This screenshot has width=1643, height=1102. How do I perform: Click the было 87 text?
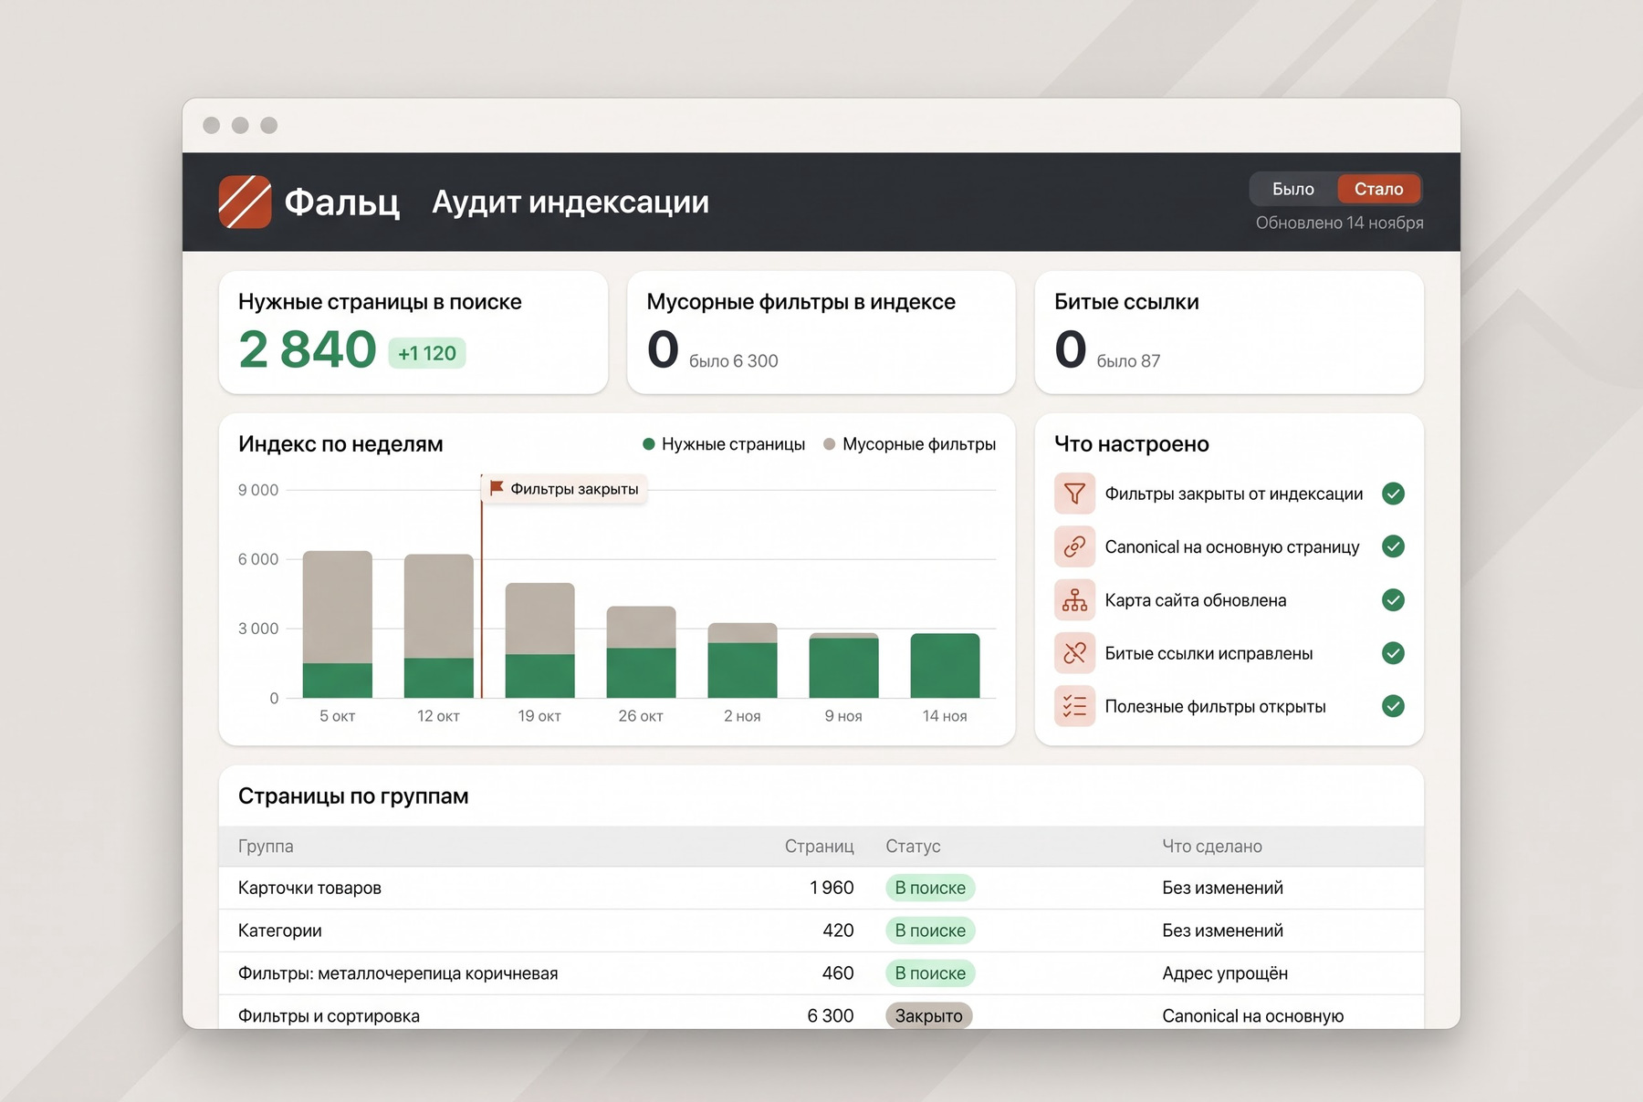tap(1128, 361)
